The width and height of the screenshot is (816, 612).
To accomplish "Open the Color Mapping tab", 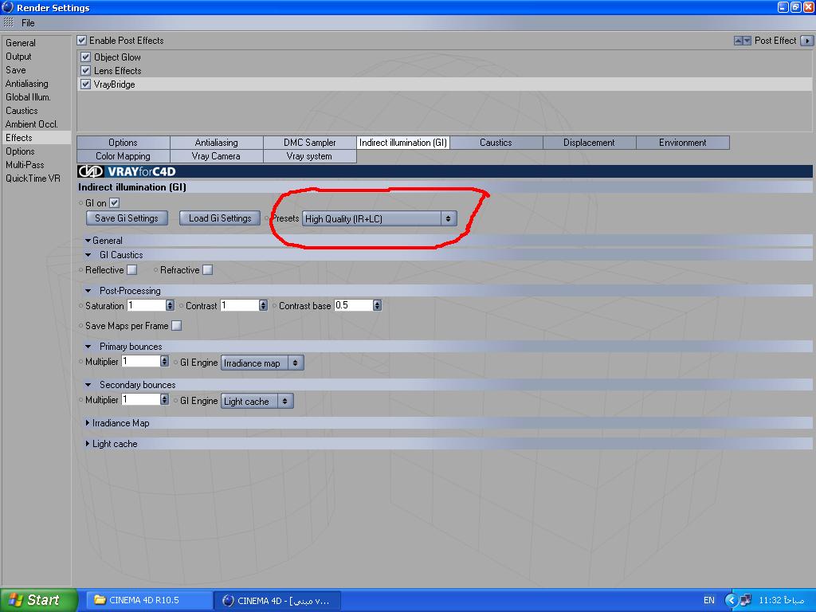I will (x=124, y=156).
